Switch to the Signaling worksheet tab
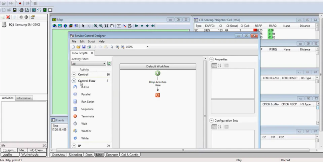The height and width of the screenshot is (162, 323). coord(75,155)
